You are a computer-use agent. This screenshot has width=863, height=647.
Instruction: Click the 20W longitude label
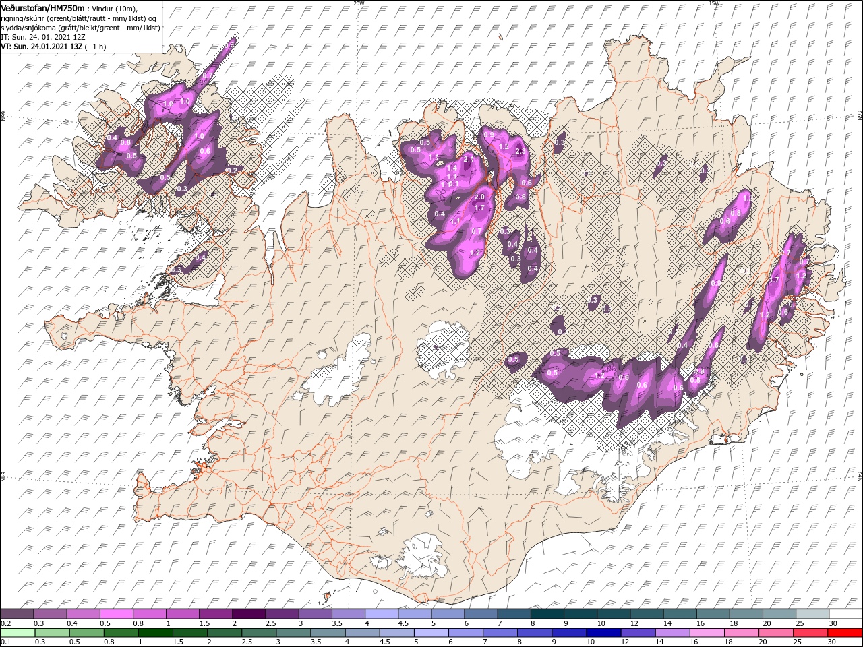click(359, 3)
